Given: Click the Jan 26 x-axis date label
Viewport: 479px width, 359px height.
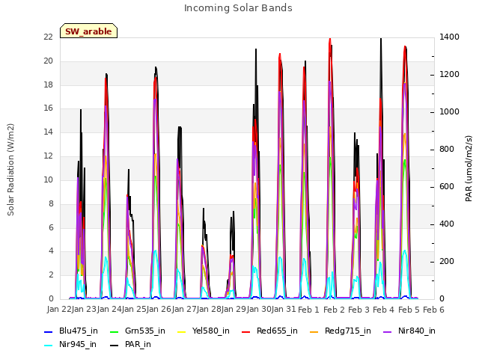Looking at the screenshot, I should click(x=159, y=309).
